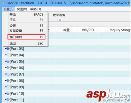Click USB icon of Port 07
131x103 pixels.
point(7,74)
